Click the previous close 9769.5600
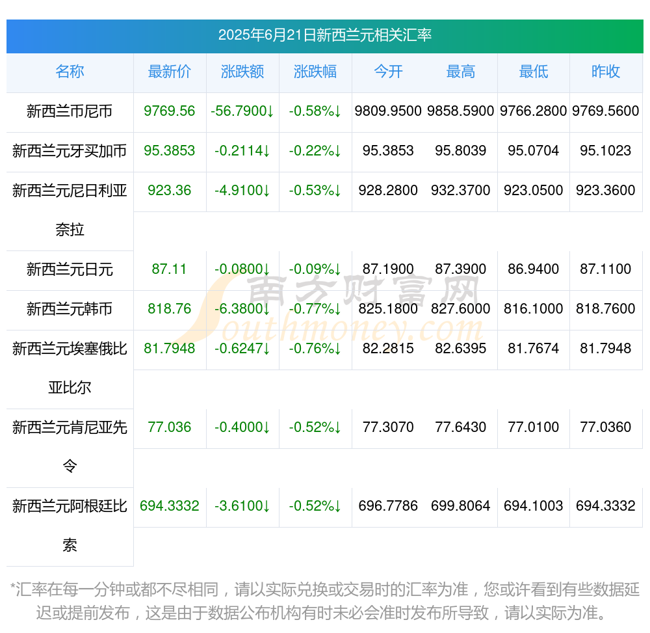The height and width of the screenshot is (633, 650). (606, 111)
